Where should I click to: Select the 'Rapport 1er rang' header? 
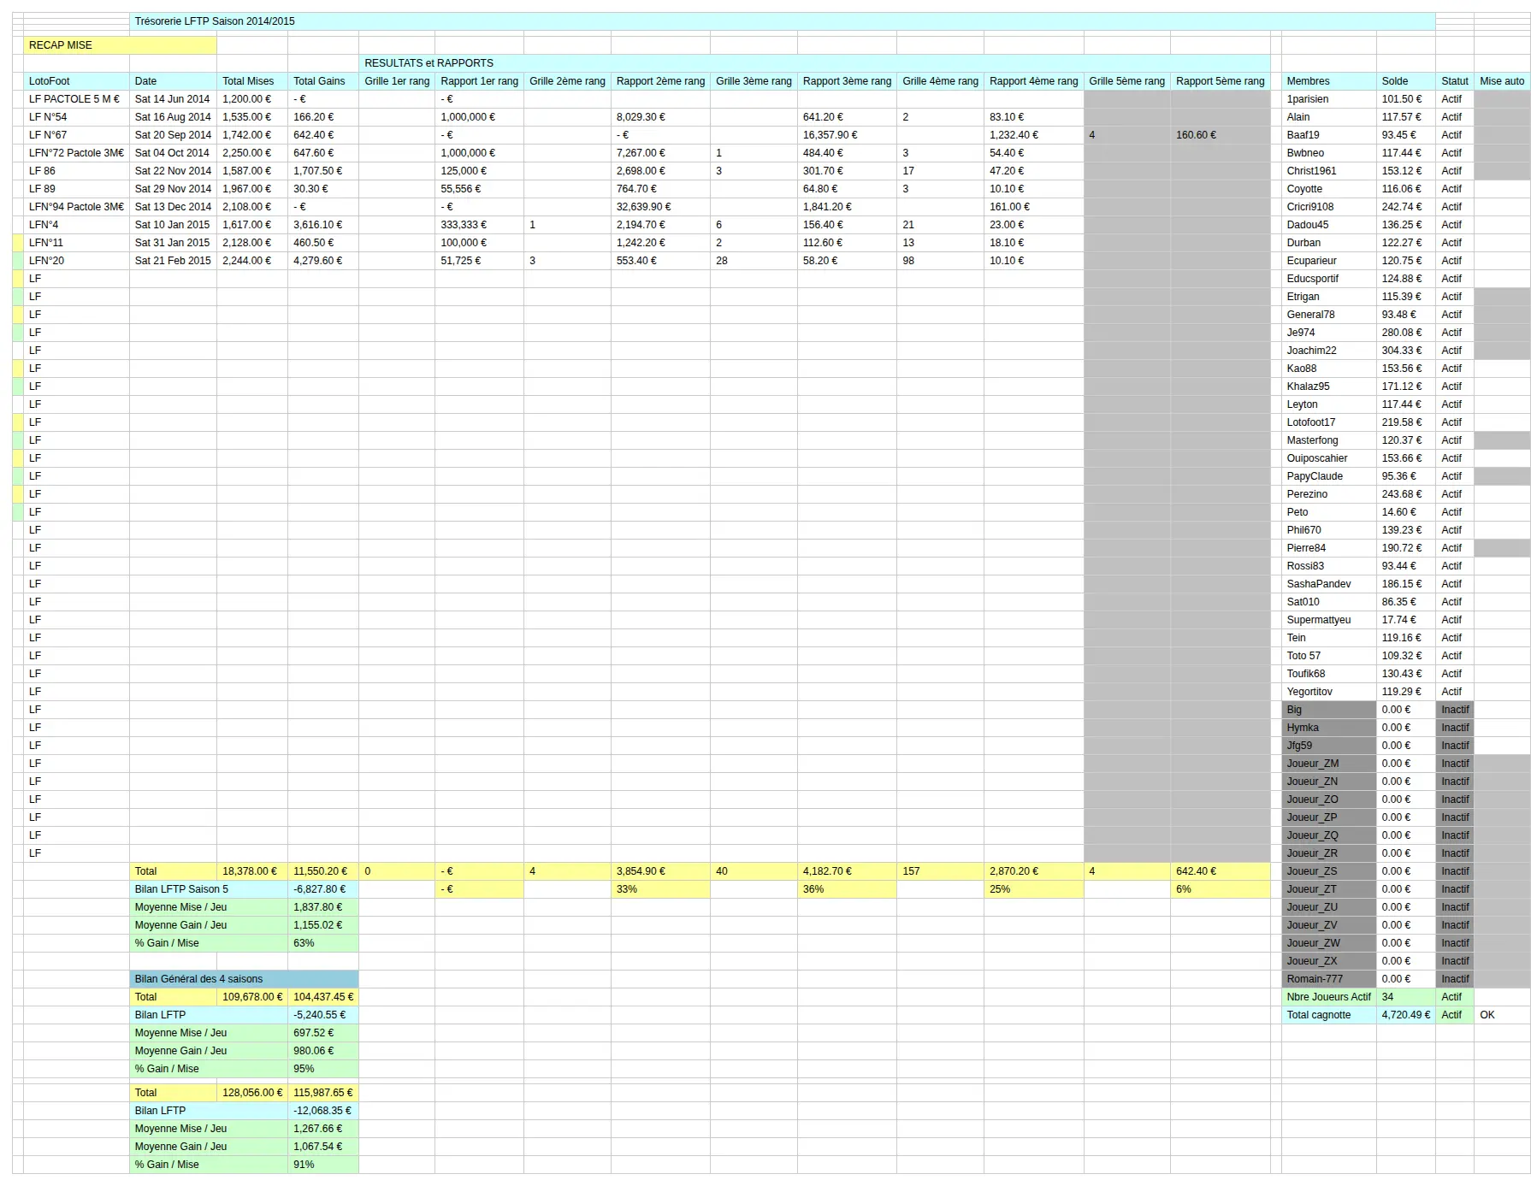click(479, 81)
